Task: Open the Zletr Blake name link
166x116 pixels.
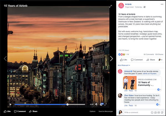Action: [129, 96]
